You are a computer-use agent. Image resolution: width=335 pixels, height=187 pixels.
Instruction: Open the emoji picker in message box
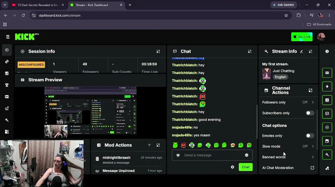coord(247,155)
